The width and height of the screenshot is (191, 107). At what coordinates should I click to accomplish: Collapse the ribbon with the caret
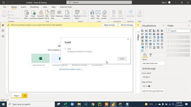tap(190, 21)
